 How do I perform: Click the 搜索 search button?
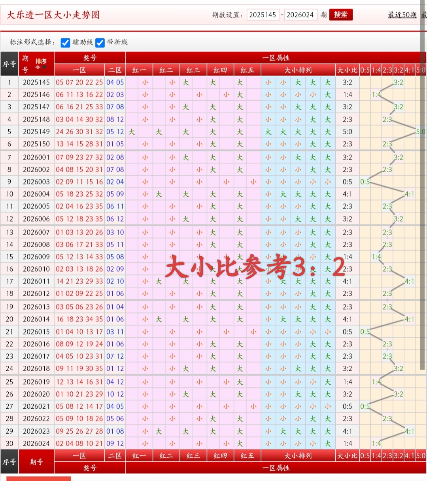pos(341,15)
